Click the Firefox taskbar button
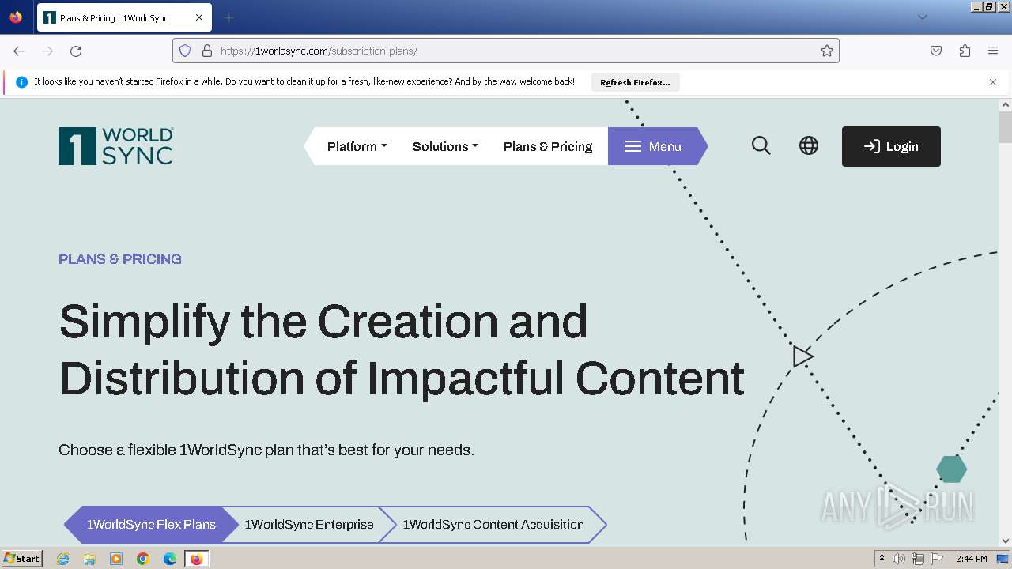Image resolution: width=1012 pixels, height=569 pixels. point(196,559)
